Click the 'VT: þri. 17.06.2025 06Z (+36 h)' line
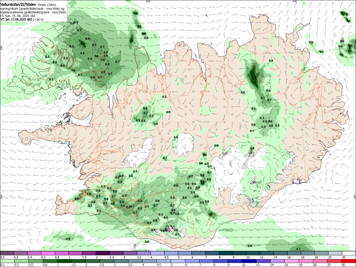This screenshot has height=267, width=356. point(22,20)
